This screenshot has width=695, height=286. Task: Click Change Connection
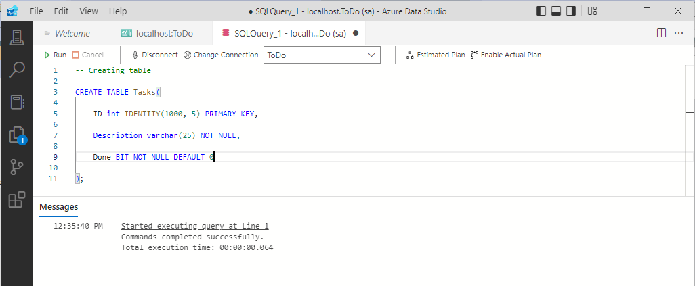point(221,55)
